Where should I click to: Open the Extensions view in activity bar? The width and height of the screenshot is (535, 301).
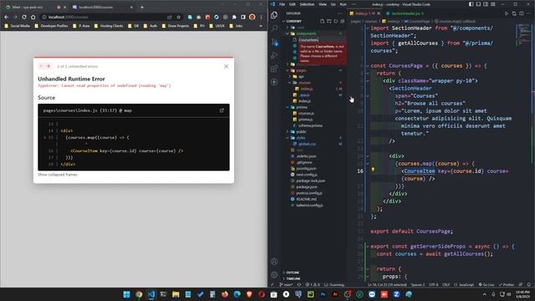click(274, 69)
